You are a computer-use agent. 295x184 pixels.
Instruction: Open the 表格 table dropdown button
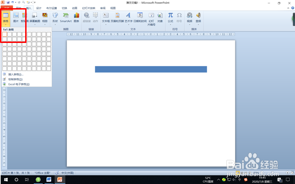[6, 18]
